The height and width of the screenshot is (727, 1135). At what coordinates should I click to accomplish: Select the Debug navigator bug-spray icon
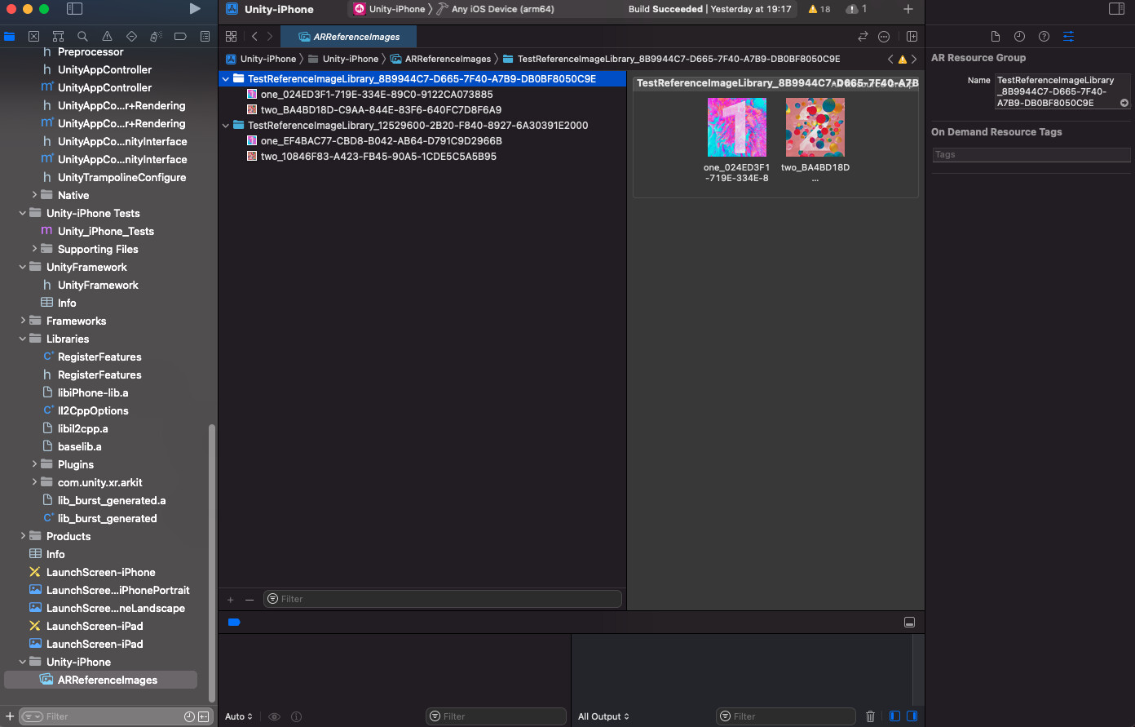(x=155, y=36)
